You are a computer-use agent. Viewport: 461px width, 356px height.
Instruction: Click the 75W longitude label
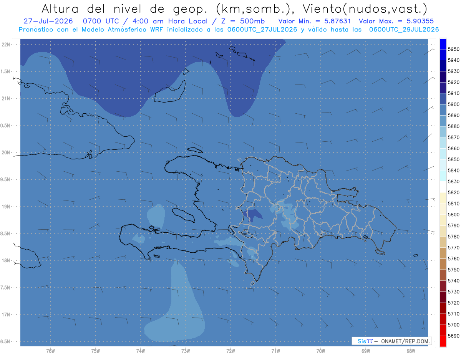point(96,351)
